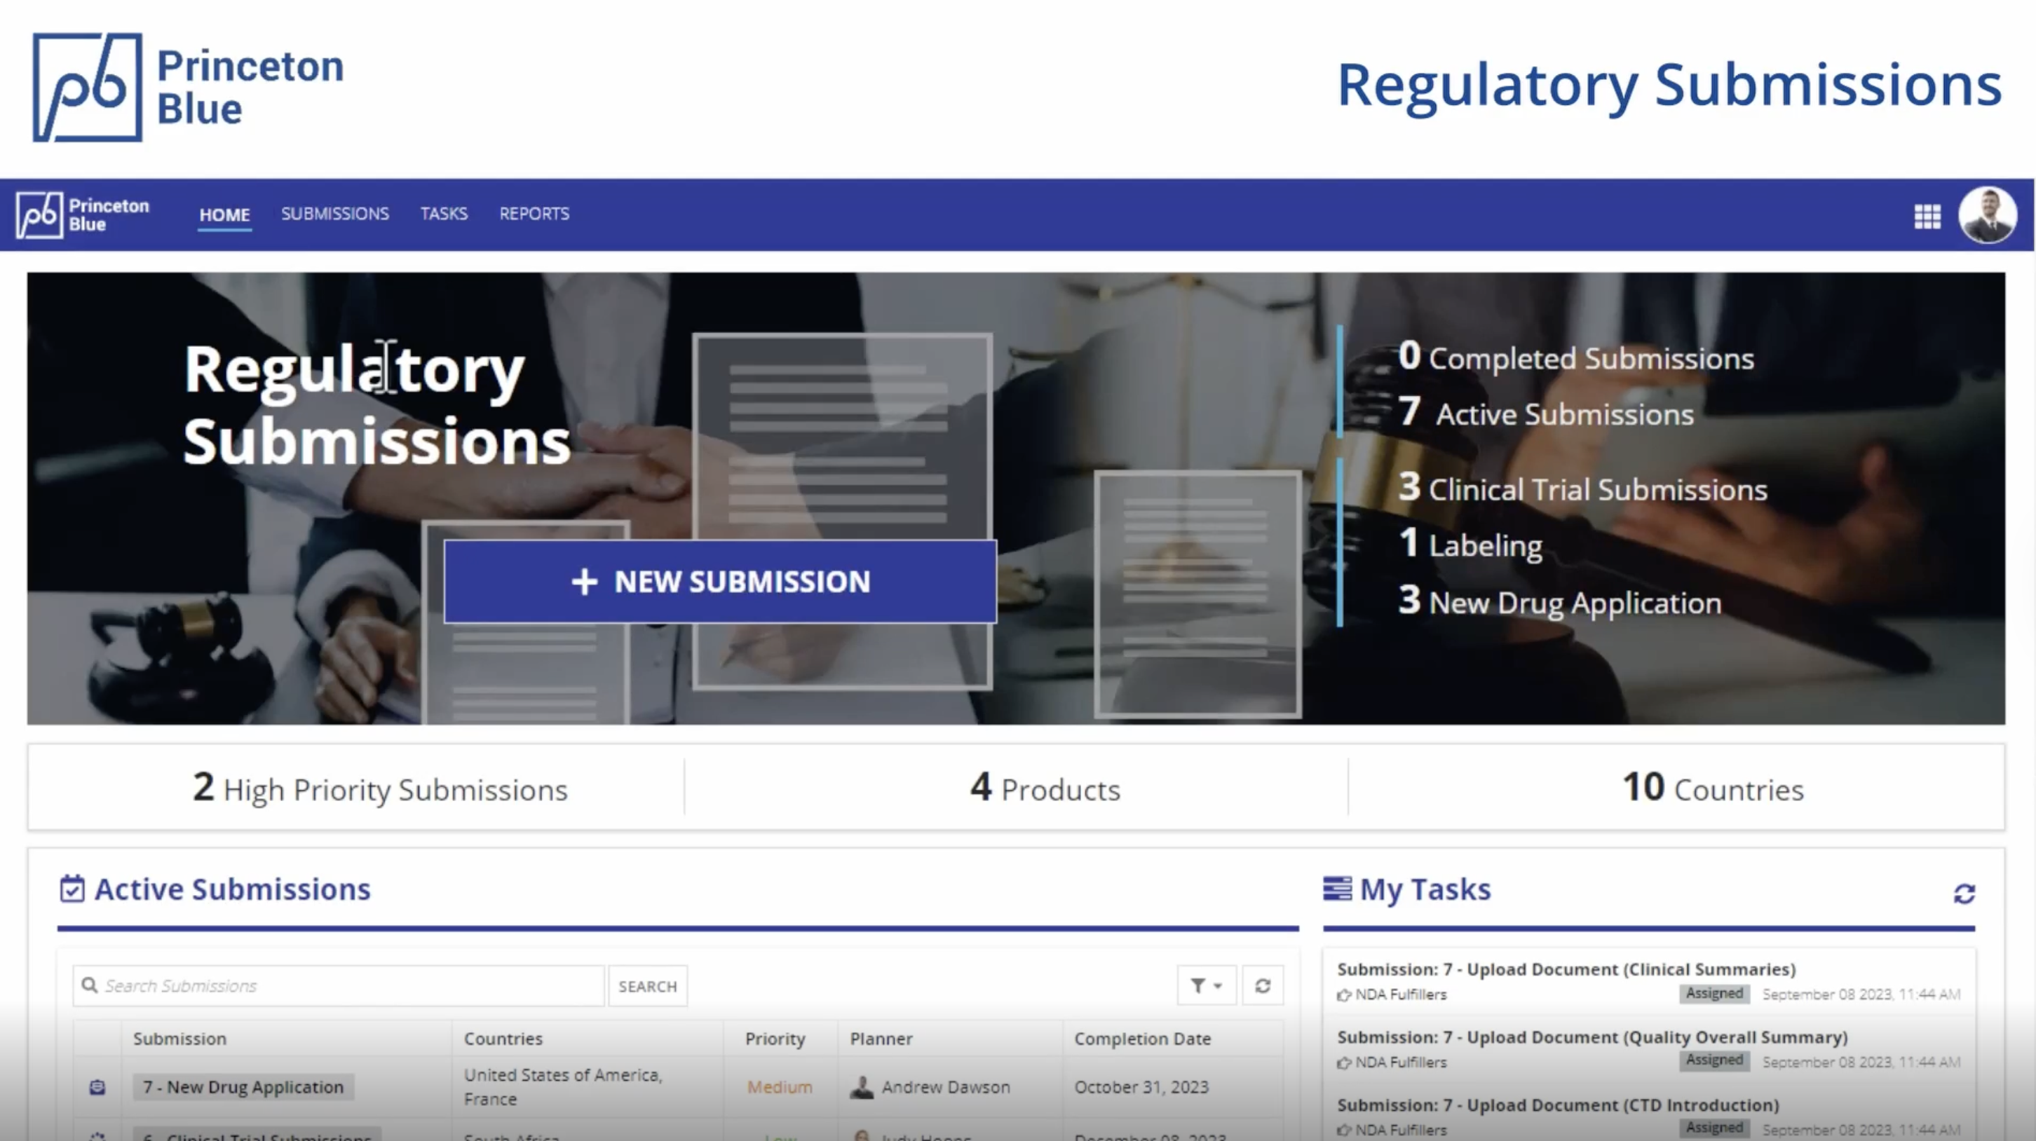Viewport: 2036px width, 1141px height.
Task: Sort by the Completion Date column header
Action: click(1142, 1038)
